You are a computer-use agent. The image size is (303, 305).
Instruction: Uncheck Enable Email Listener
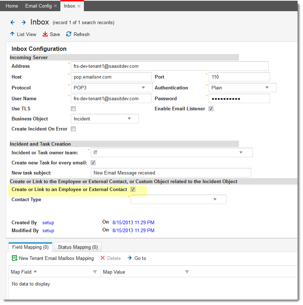(211, 109)
